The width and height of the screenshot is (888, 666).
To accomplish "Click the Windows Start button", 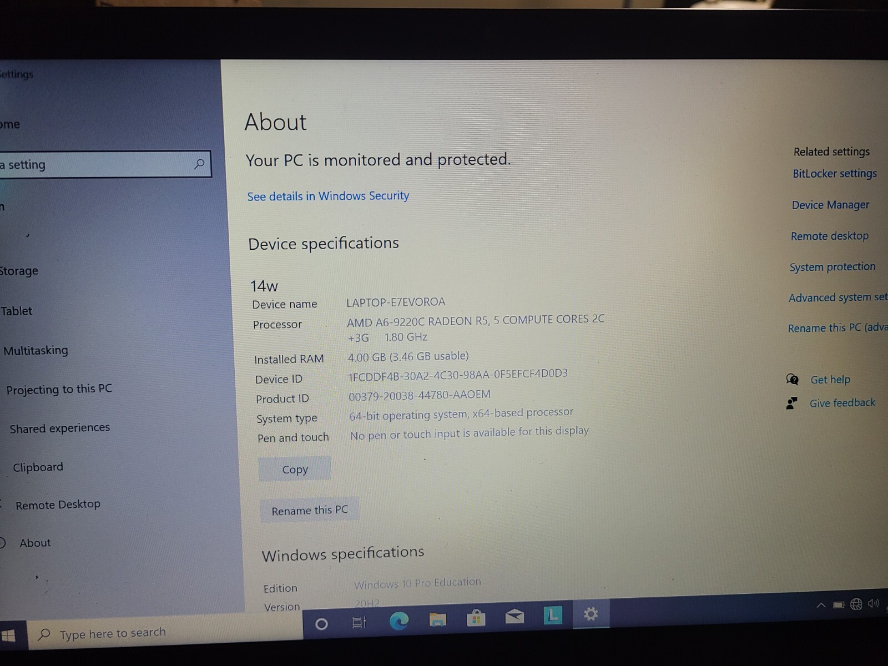I will coord(8,637).
